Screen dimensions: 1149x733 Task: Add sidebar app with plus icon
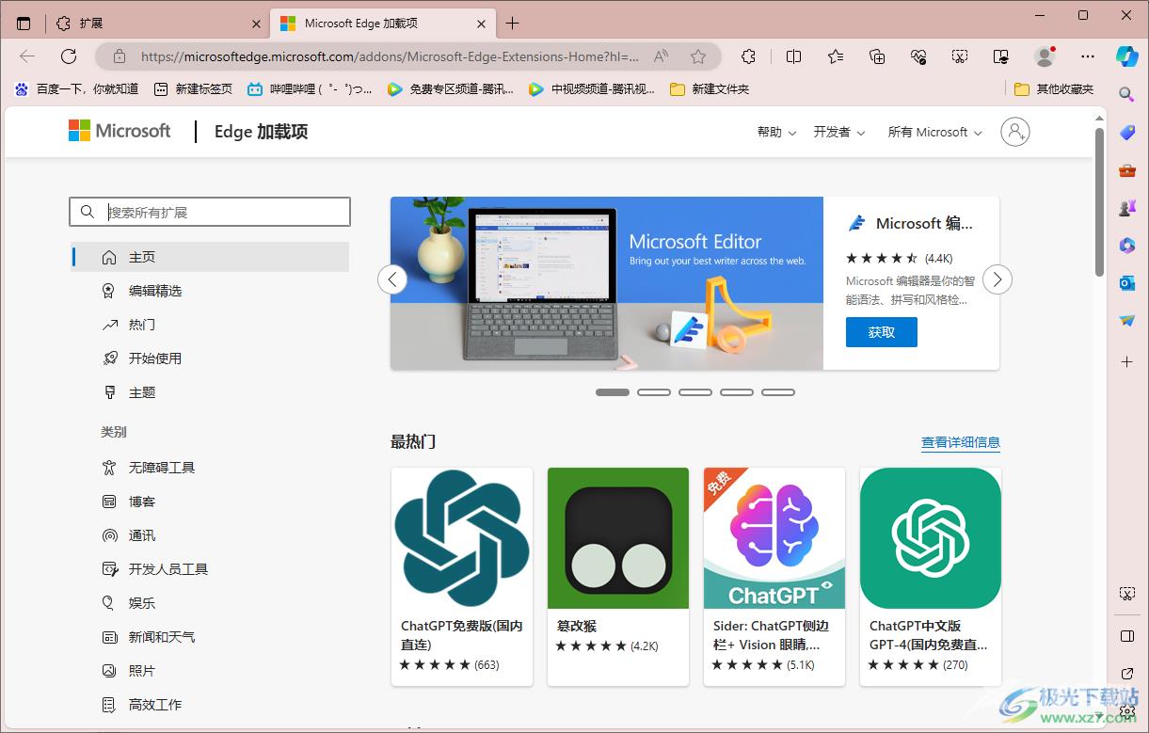tap(1127, 361)
